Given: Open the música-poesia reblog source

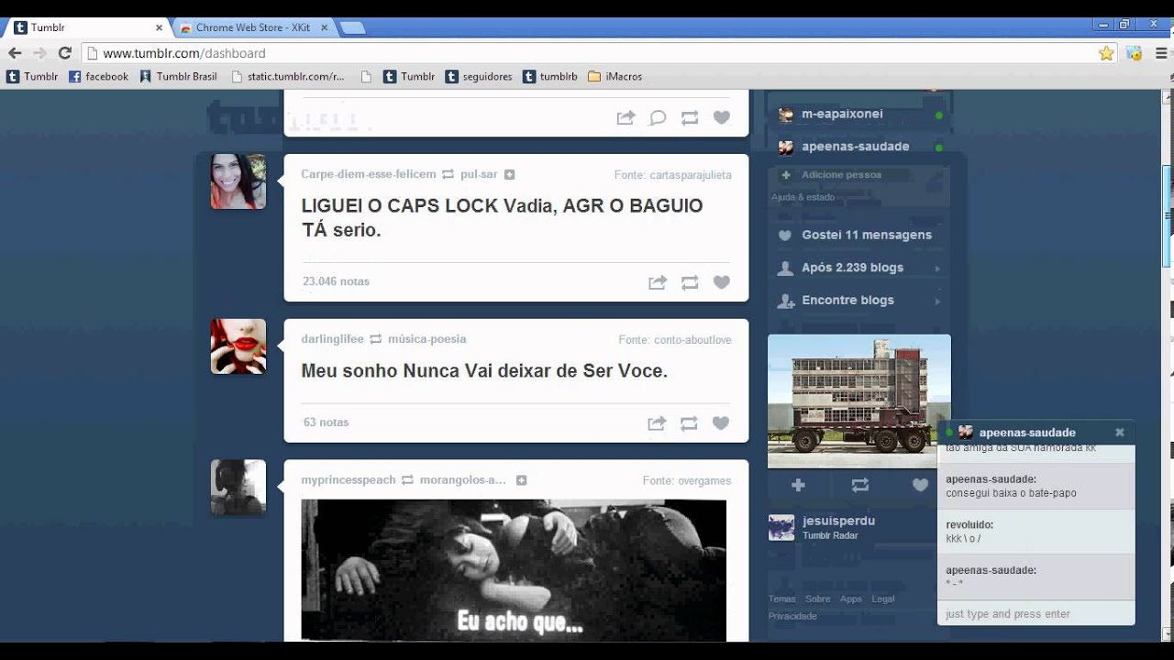Looking at the screenshot, I should click(x=427, y=339).
